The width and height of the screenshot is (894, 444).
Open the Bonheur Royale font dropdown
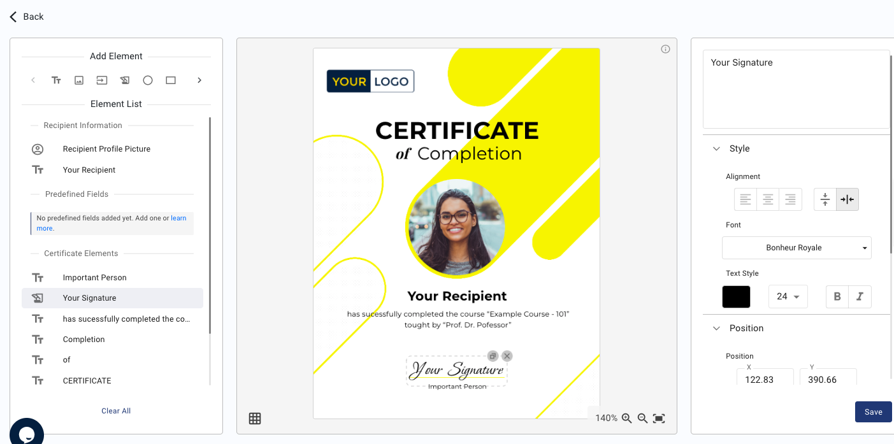click(x=797, y=248)
